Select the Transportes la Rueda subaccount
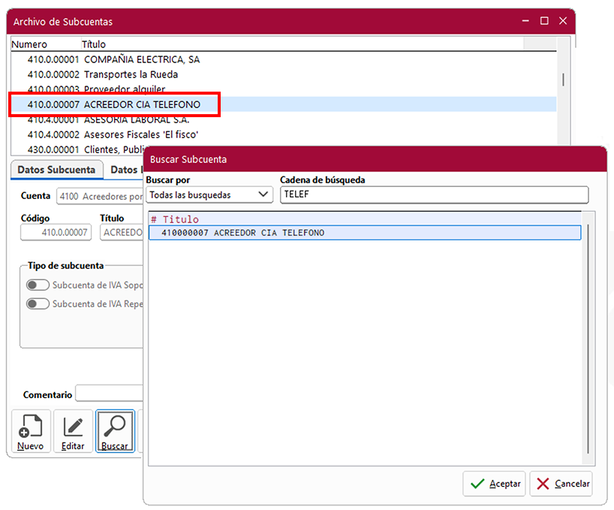614x510 pixels. (x=131, y=74)
